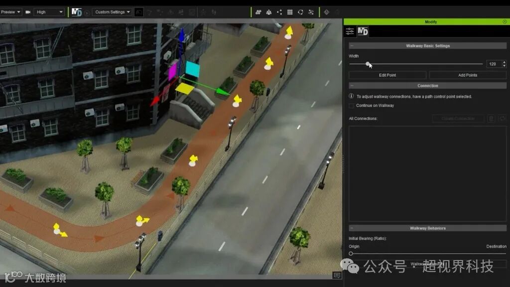The height and width of the screenshot is (287, 510).
Task: Click the yellow plane handle of the gizmo
Action: (x=184, y=89)
